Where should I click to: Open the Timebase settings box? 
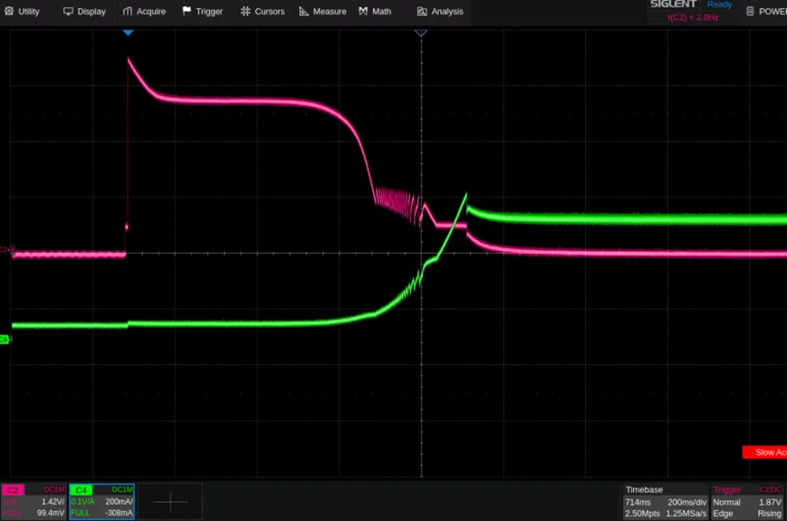(666, 501)
